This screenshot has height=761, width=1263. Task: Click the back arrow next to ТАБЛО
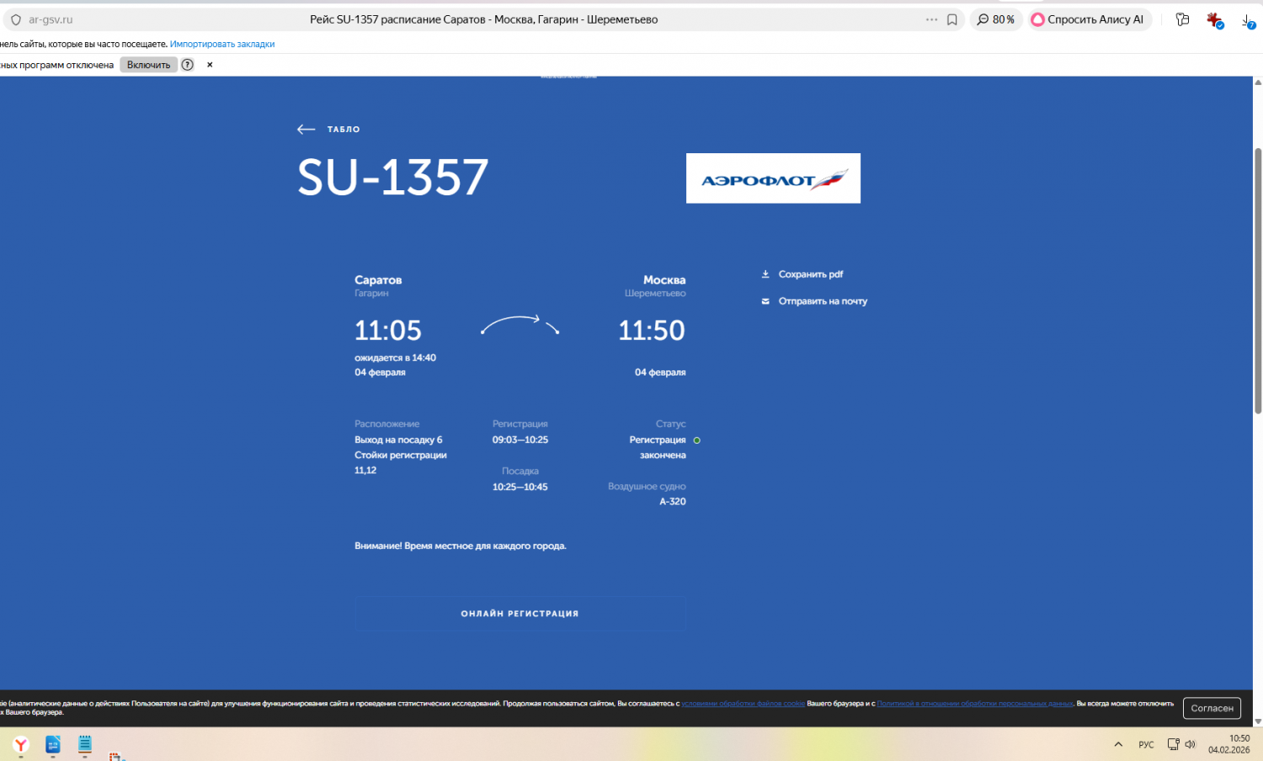(306, 130)
